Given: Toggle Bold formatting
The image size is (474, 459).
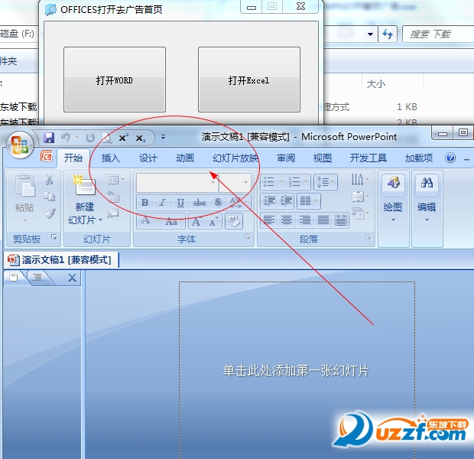Looking at the screenshot, I should click(144, 202).
